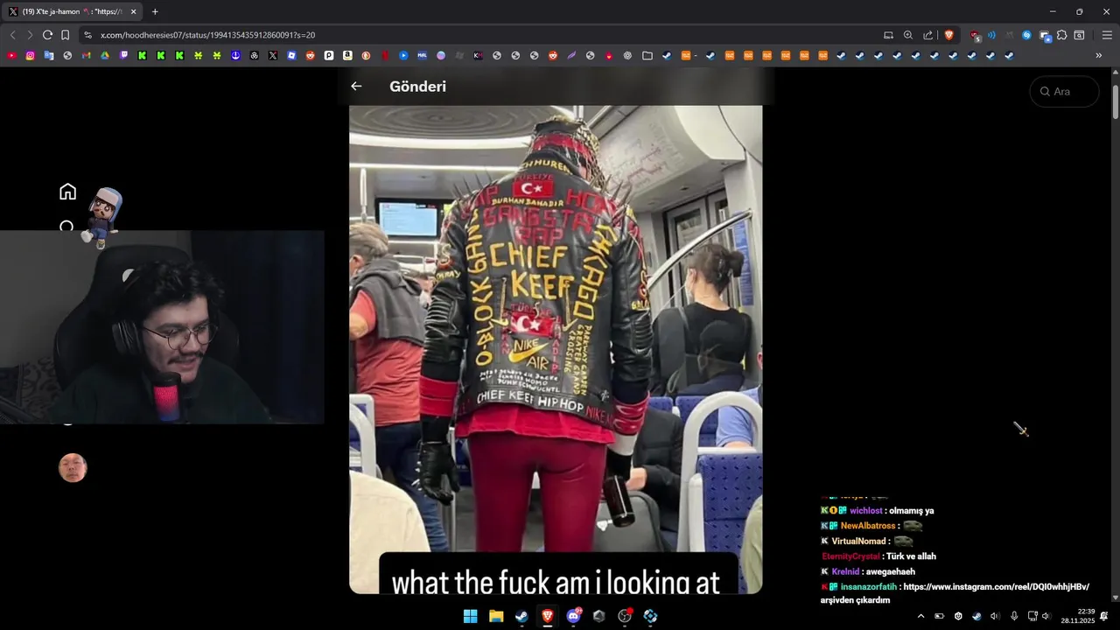Mute the taskbar microphone tray icon
Screen dimensions: 1120x630
coord(1014,616)
